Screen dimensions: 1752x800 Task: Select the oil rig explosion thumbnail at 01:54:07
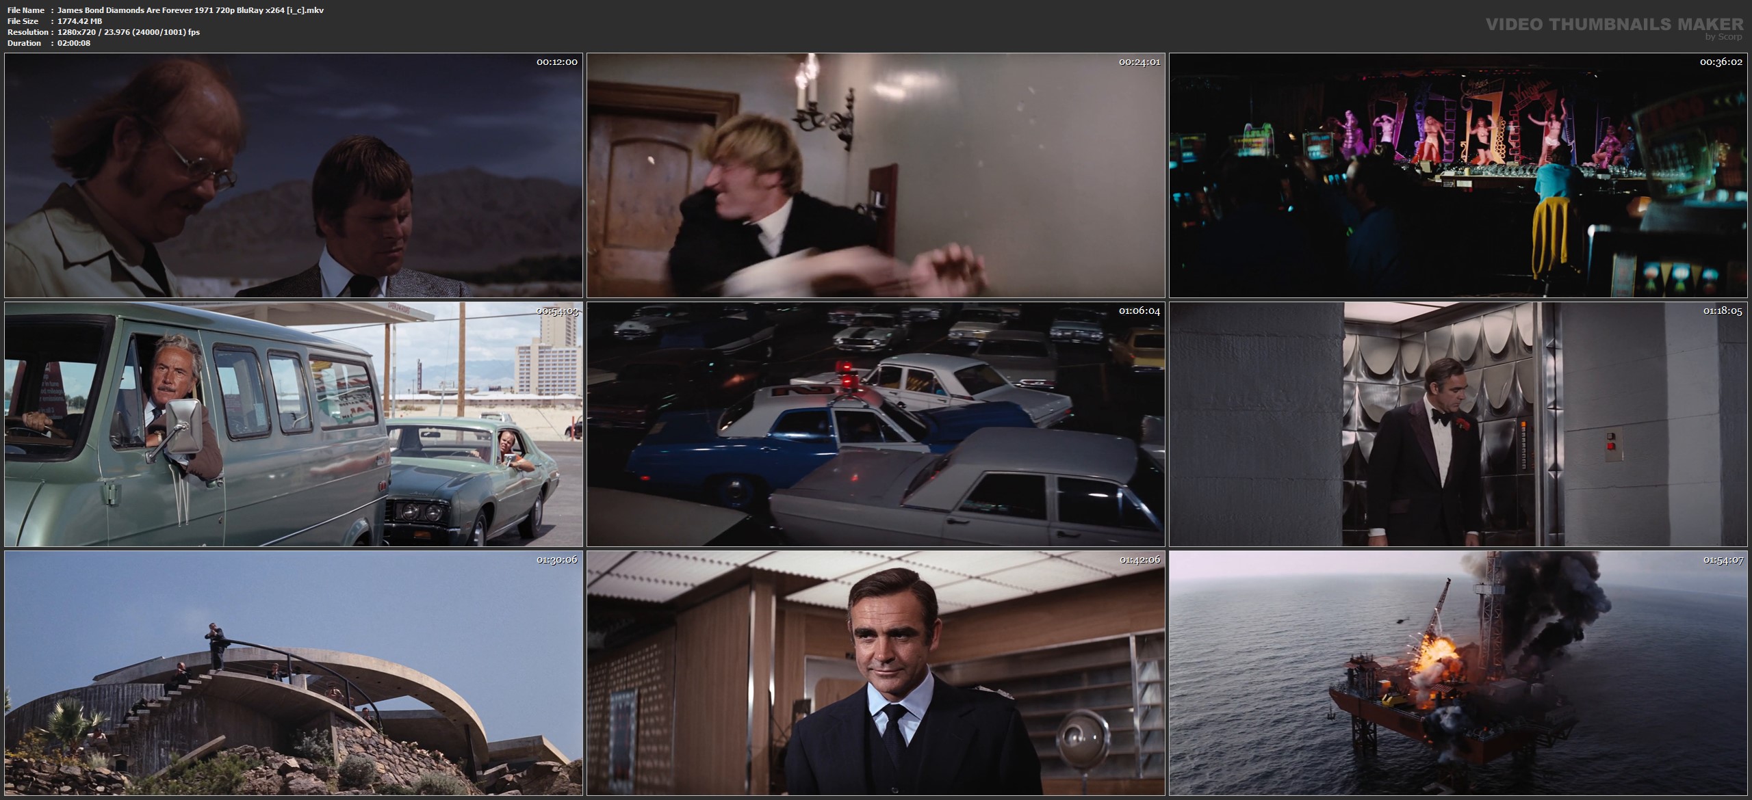[1458, 674]
